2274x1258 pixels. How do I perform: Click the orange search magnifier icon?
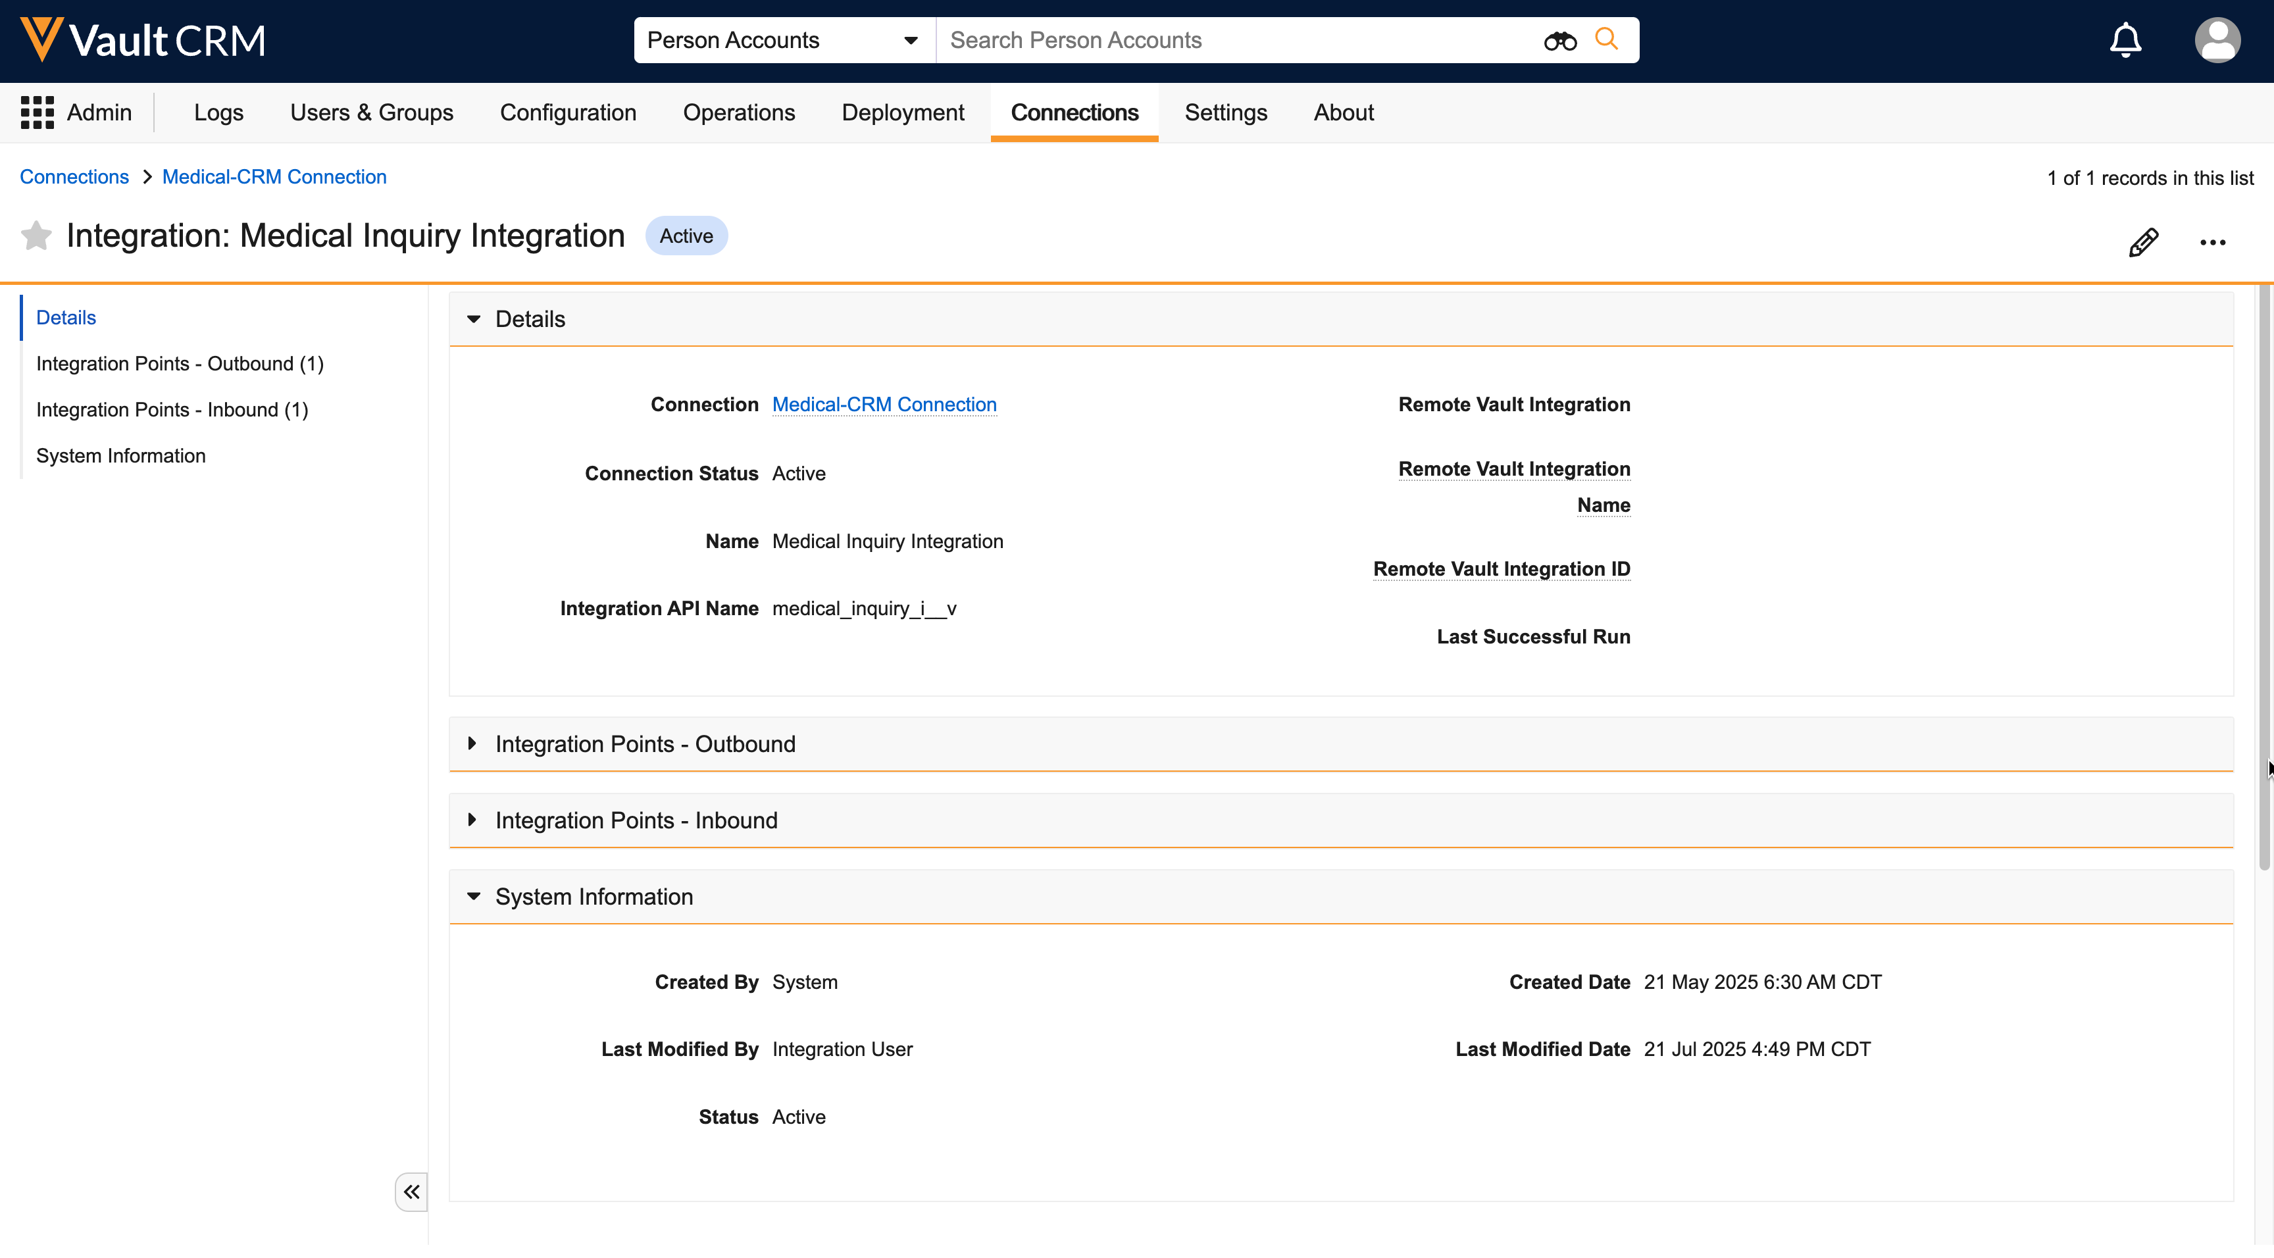click(x=1607, y=39)
